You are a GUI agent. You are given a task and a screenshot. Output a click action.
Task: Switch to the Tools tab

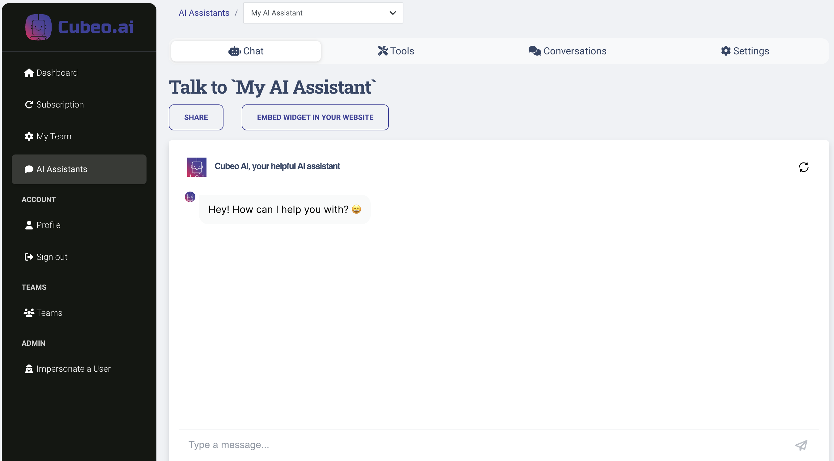click(396, 51)
